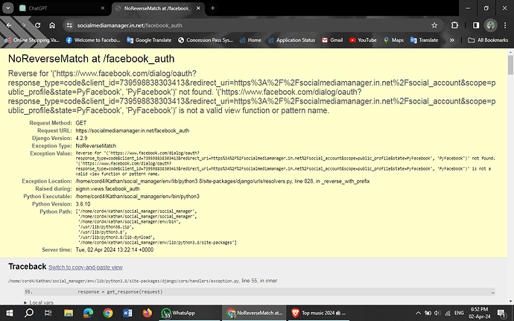Open Gmail bookmark

(x=332, y=40)
